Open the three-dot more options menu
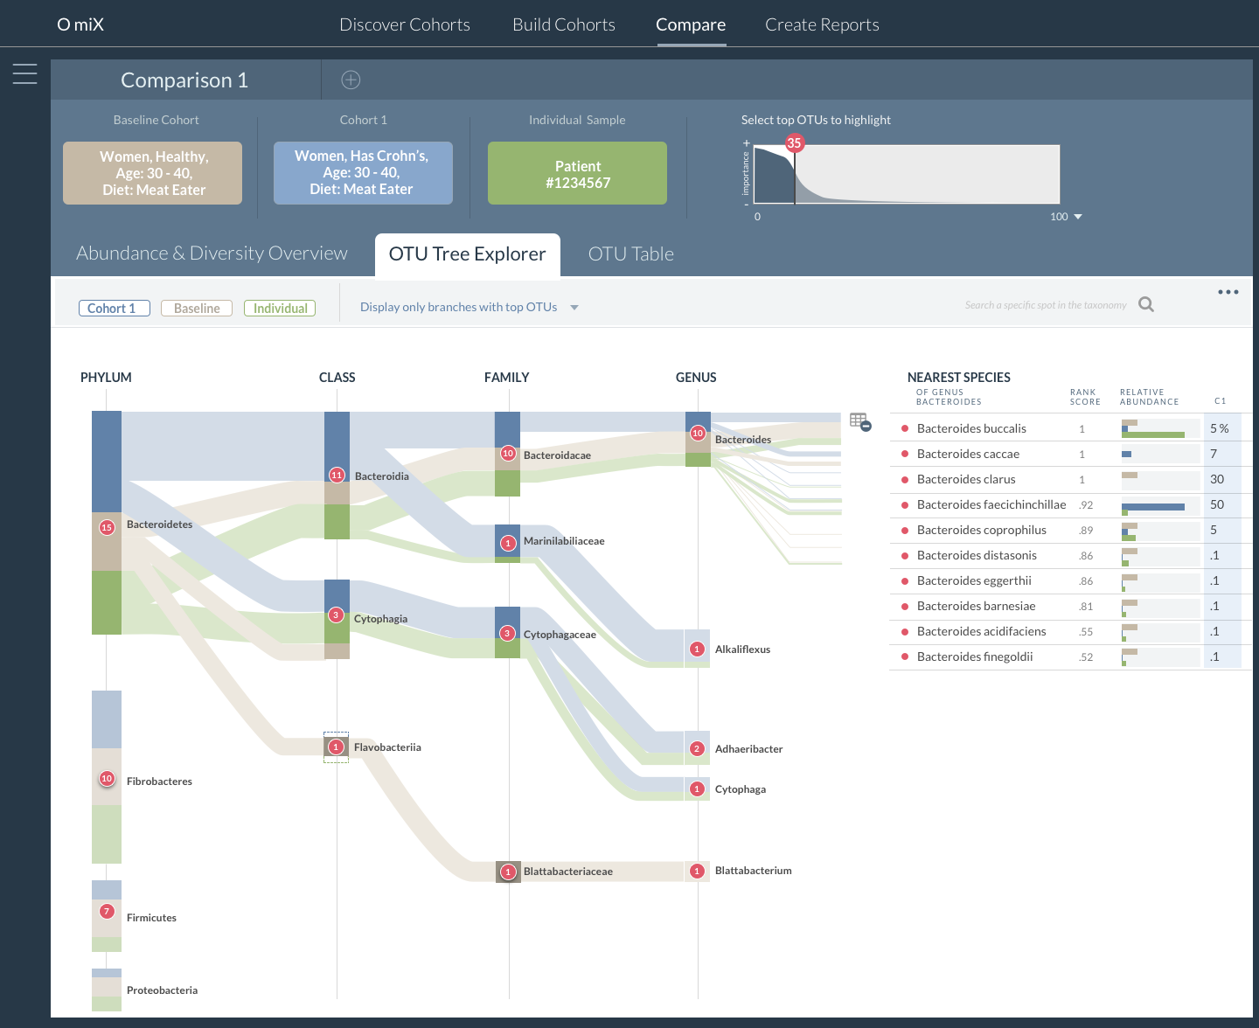The image size is (1259, 1028). 1228,292
